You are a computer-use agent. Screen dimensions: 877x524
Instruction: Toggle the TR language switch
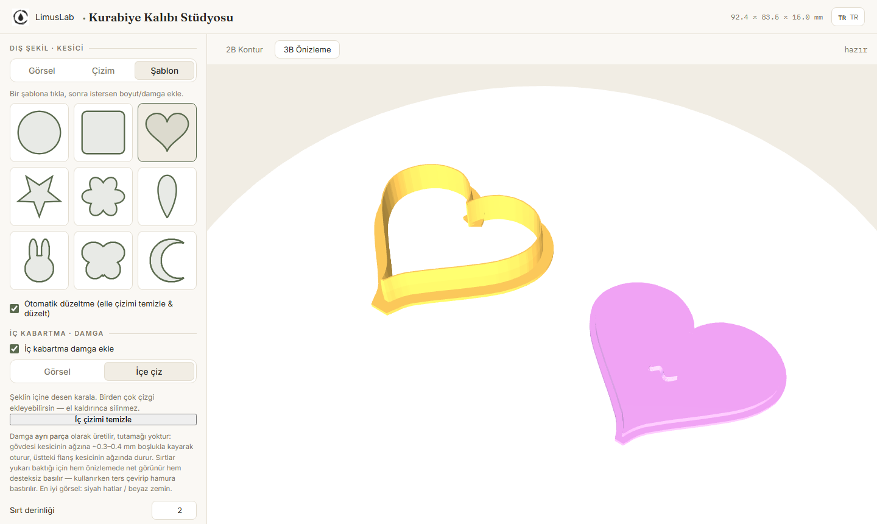[x=848, y=17]
